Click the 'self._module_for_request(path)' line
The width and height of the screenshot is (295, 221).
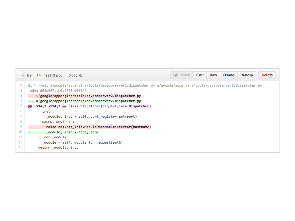[82, 142]
